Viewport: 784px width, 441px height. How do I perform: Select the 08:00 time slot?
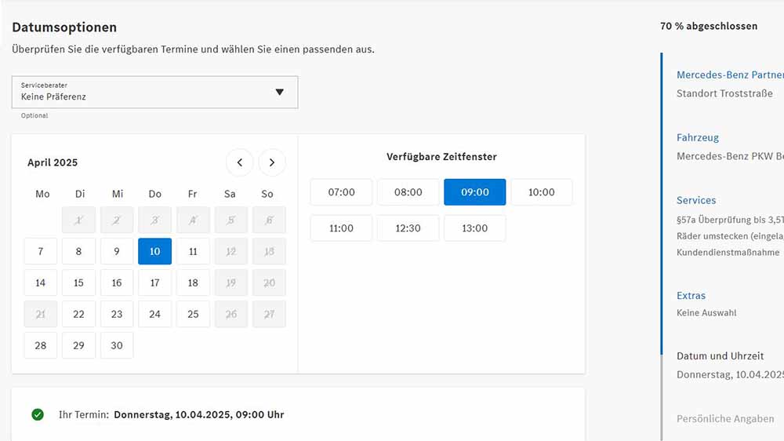pos(408,192)
